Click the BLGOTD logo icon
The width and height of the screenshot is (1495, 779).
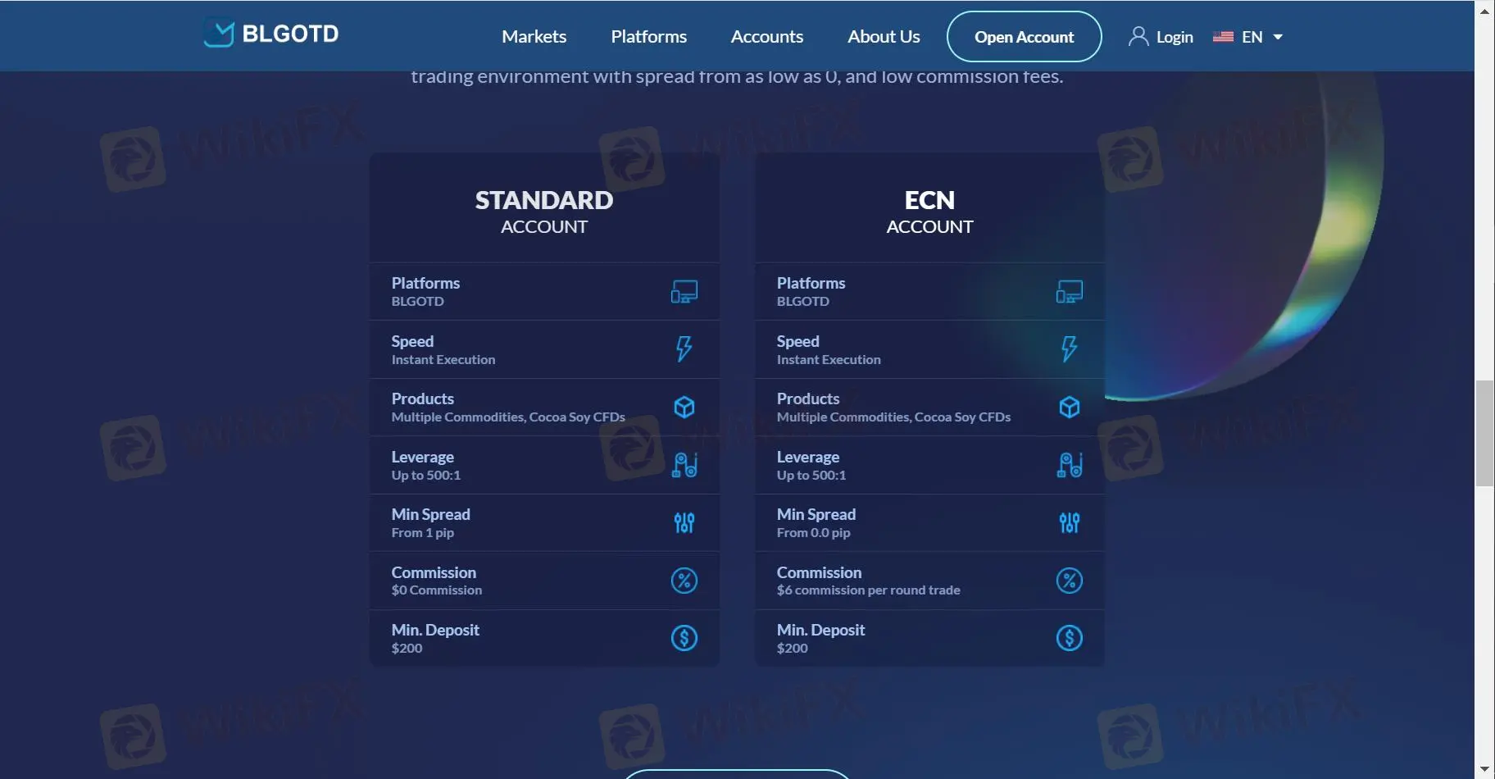tap(218, 33)
